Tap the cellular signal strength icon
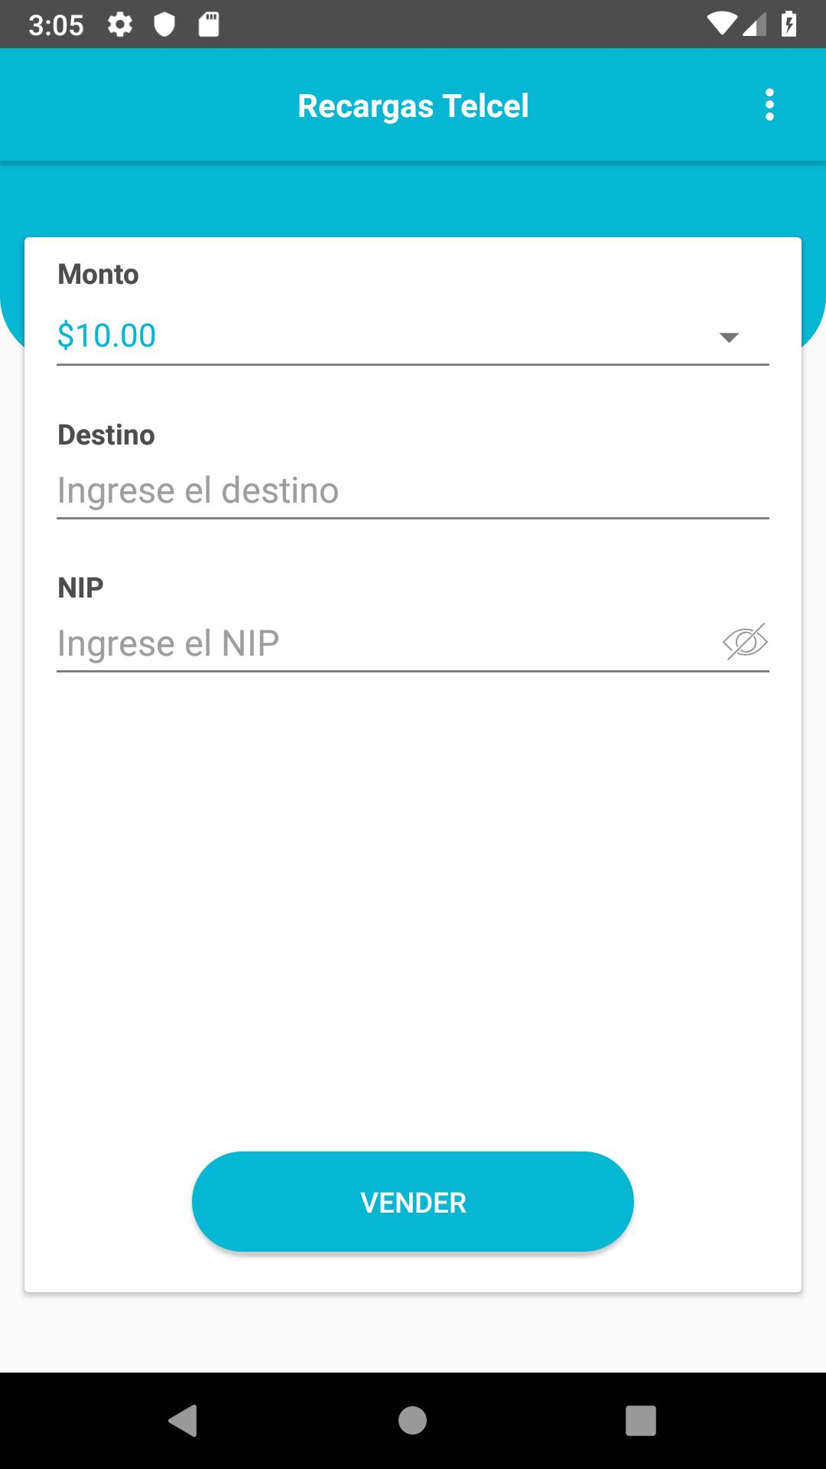This screenshot has height=1469, width=826. (755, 24)
